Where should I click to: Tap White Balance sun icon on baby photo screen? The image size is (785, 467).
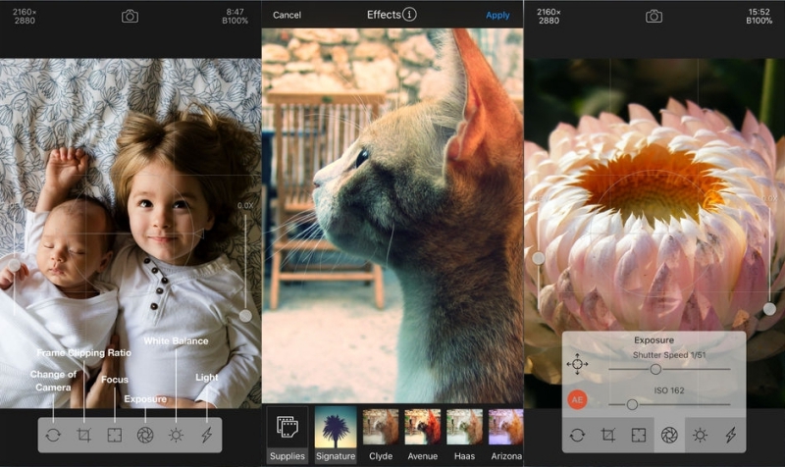[x=176, y=435]
